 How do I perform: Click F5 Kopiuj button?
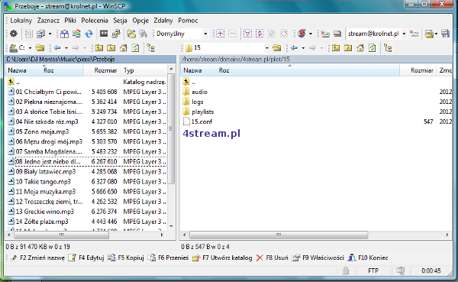point(126,258)
